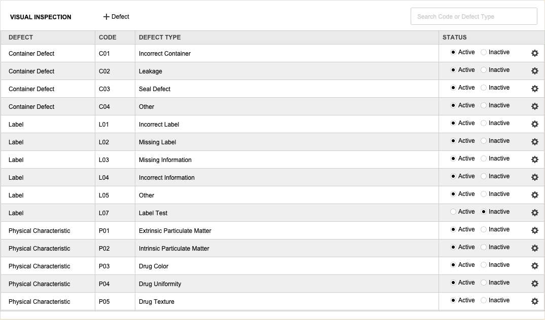
Task: Click the plus Defect button
Action: pyautogui.click(x=117, y=17)
